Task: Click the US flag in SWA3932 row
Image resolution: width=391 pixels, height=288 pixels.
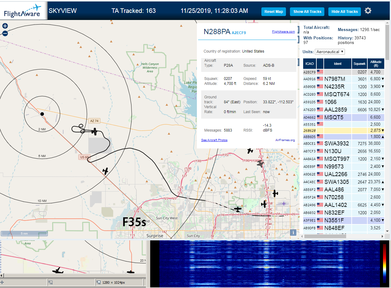Action: pyautogui.click(x=320, y=143)
